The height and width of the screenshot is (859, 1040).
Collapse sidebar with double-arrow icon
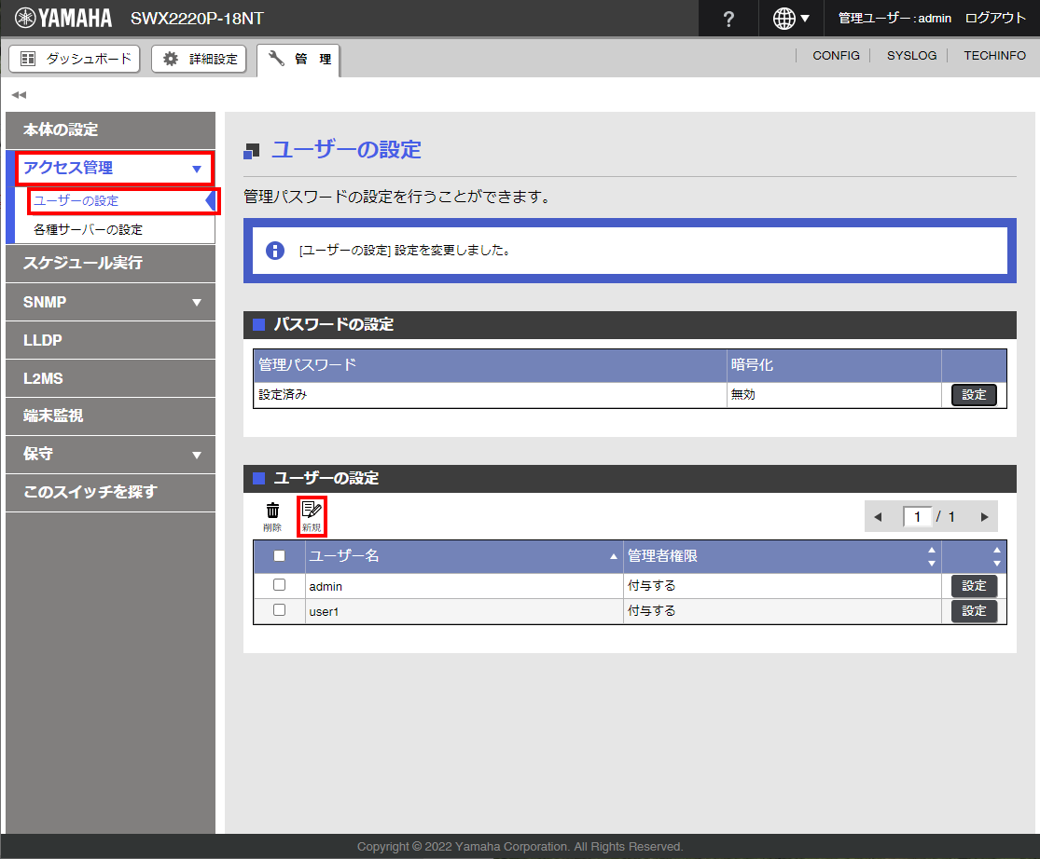(x=19, y=95)
